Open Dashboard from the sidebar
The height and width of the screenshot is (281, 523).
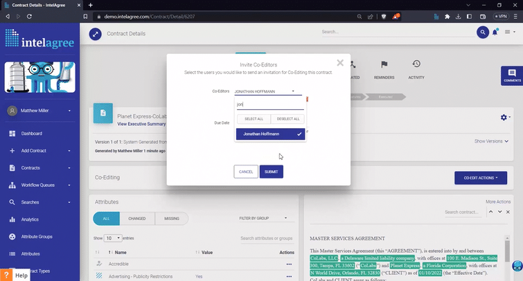coord(32,134)
